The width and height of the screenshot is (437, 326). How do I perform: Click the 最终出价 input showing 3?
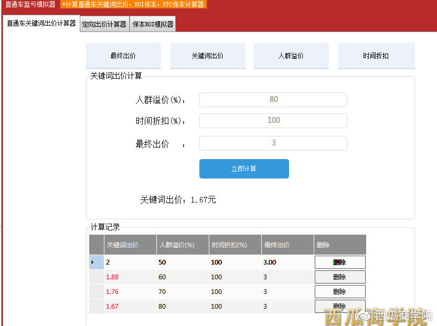tap(273, 142)
